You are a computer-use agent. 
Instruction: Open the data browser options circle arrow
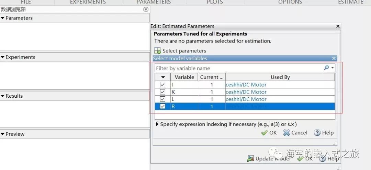pyautogui.click(x=146, y=10)
